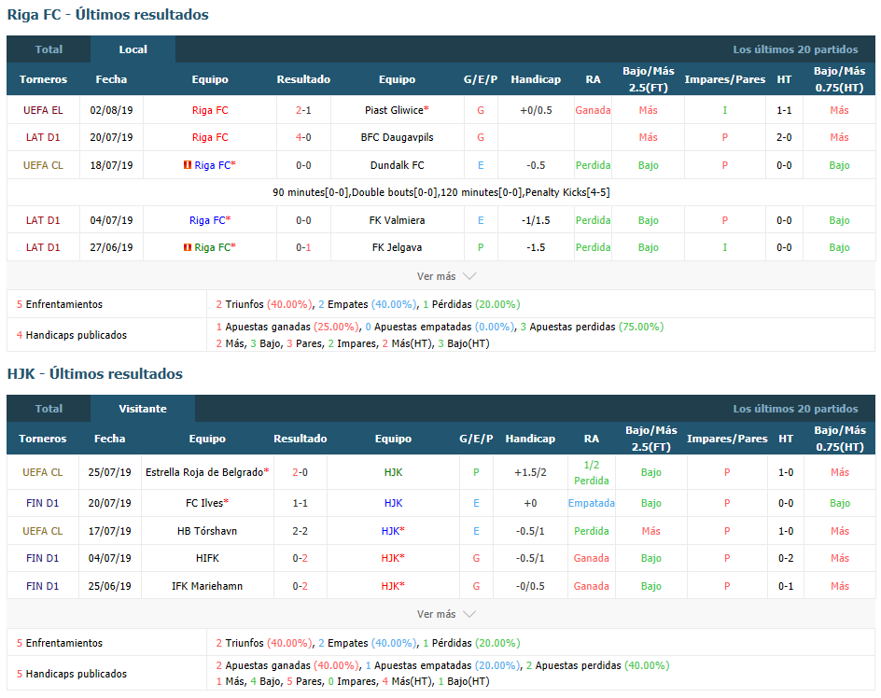Click the 0-1 result against FK Jelgava
The width and height of the screenshot is (881, 698).
pos(303,247)
